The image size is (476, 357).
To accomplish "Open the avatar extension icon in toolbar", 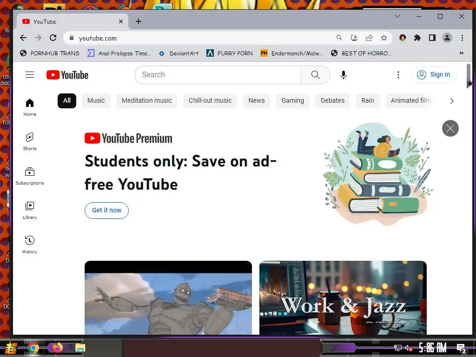I will (403, 38).
